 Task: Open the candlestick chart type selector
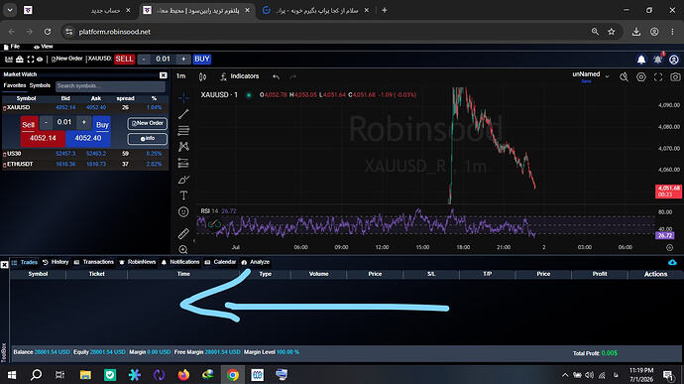coord(202,76)
